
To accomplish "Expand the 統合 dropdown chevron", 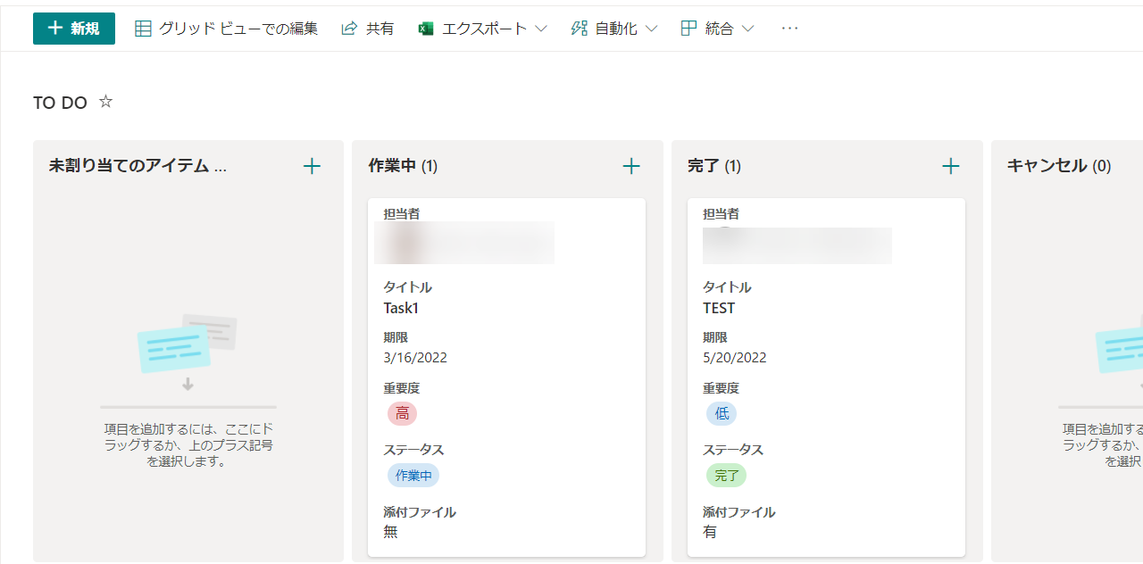I will (x=747, y=29).
